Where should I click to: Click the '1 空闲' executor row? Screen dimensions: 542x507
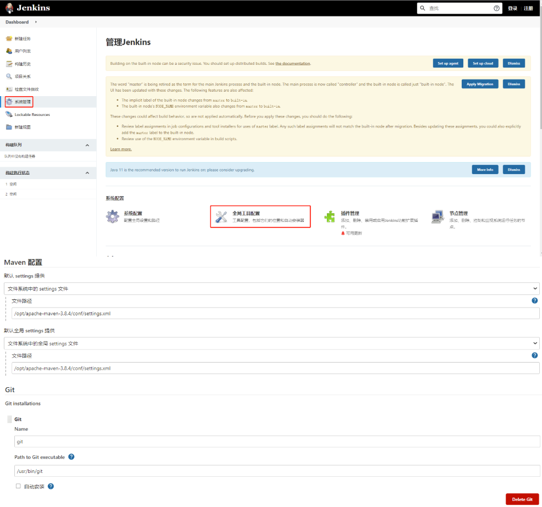click(48, 184)
